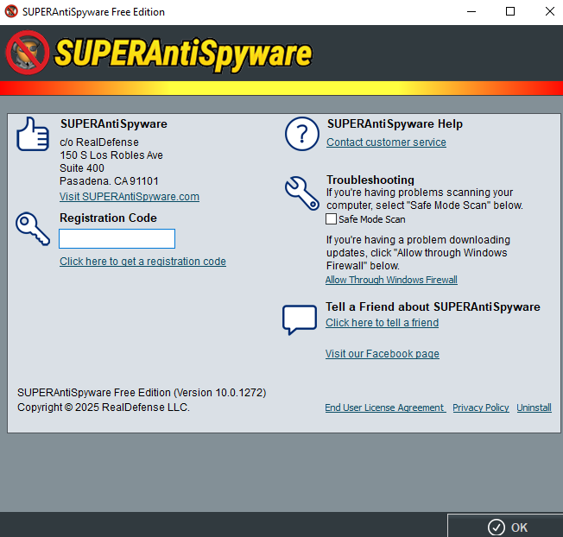The height and width of the screenshot is (537, 563).
Task: Open Contact customer service link
Action: tap(386, 142)
